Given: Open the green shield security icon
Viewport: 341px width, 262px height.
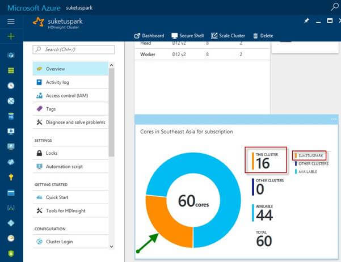Looking at the screenshot, I should pos(11,253).
